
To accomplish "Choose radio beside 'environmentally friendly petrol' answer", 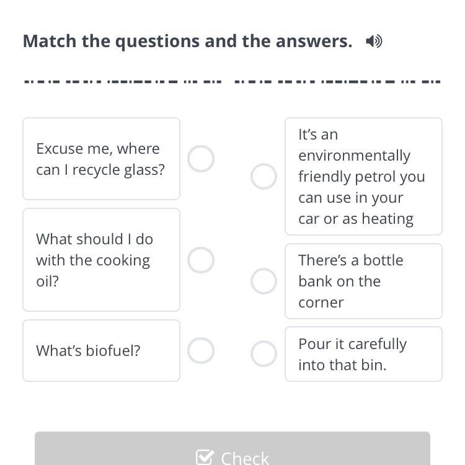I will point(263,177).
